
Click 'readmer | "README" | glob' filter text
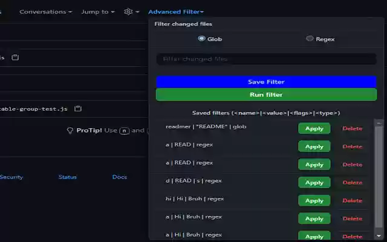[x=206, y=126]
